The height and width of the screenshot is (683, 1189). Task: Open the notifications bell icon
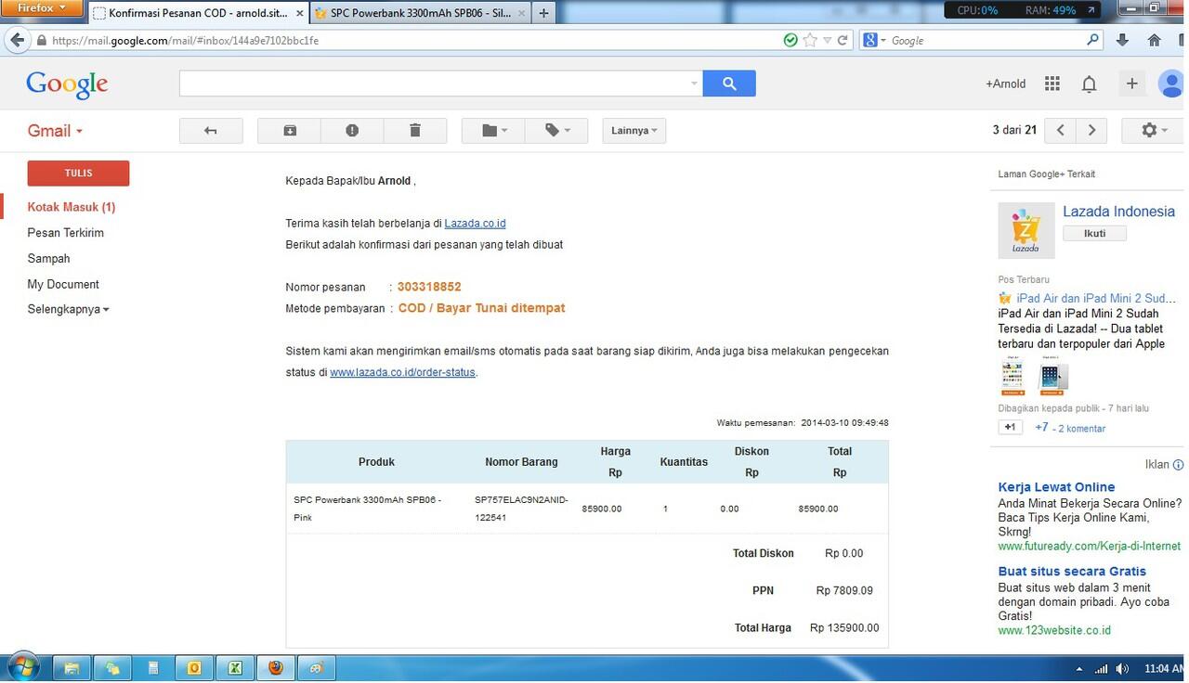1089,84
